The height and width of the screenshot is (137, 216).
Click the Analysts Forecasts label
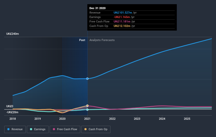102,40
